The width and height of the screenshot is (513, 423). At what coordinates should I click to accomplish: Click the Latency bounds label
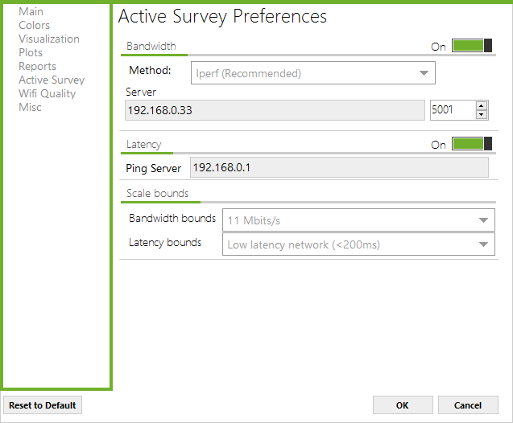coord(165,242)
